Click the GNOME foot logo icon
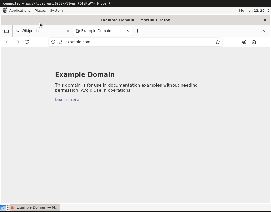The image size is (271, 212). pos(5,10)
